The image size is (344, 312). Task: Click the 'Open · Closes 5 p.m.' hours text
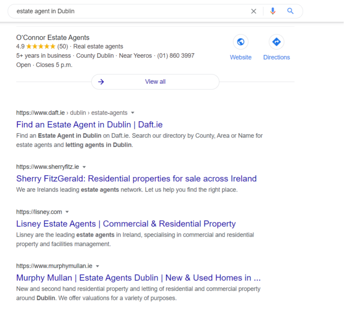[44, 65]
